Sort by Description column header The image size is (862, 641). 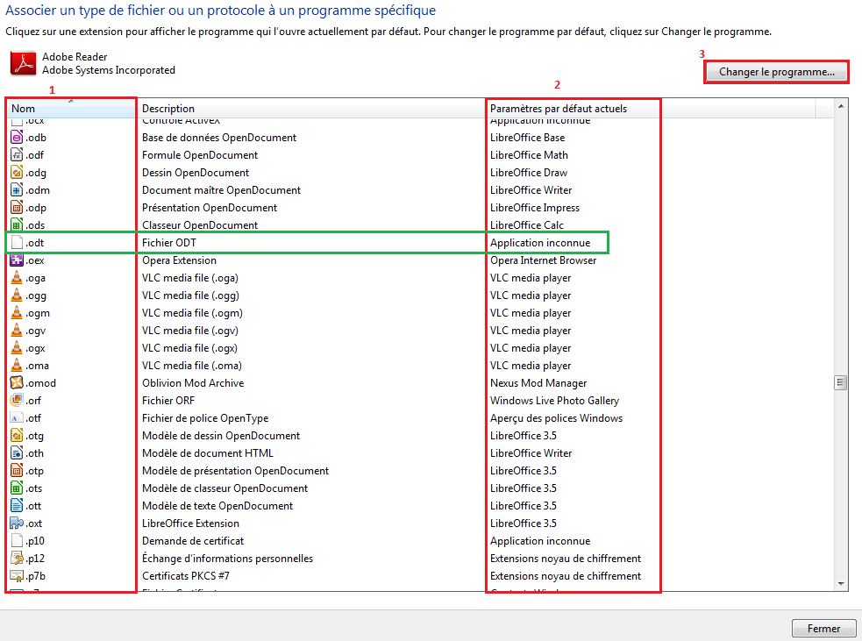pyautogui.click(x=310, y=109)
